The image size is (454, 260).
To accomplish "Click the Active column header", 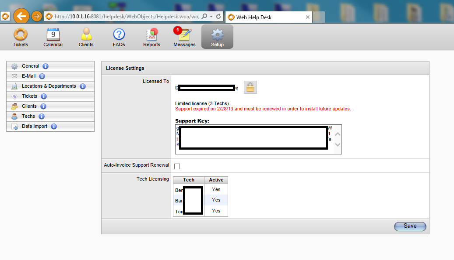I will click(x=216, y=180).
